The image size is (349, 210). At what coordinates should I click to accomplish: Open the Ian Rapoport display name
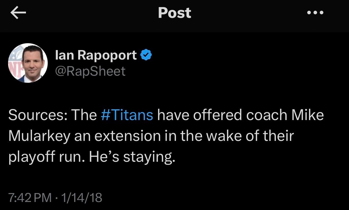coord(96,55)
